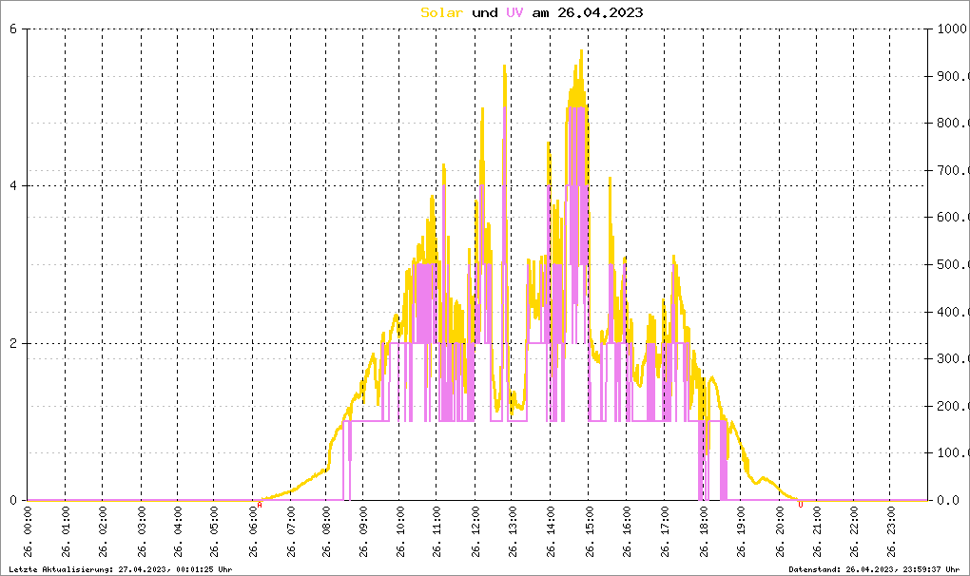Click the "Datenstand" timestamp text
This screenshot has height=576, width=970.
coord(874,568)
